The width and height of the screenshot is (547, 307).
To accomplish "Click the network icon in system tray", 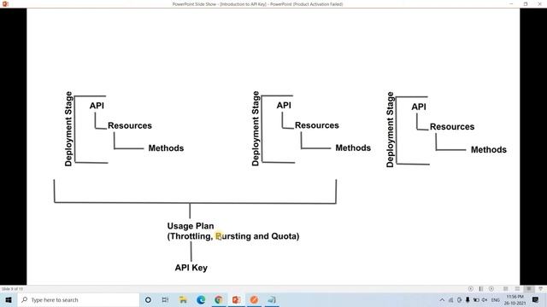I will pyautogui.click(x=450, y=299).
